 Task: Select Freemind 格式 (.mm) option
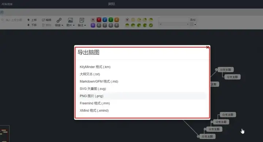pyautogui.click(x=142, y=103)
